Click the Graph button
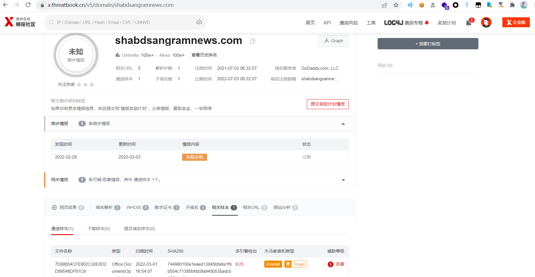 click(x=333, y=41)
